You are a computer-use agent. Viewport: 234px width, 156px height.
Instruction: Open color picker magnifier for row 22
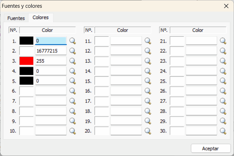click(x=223, y=51)
